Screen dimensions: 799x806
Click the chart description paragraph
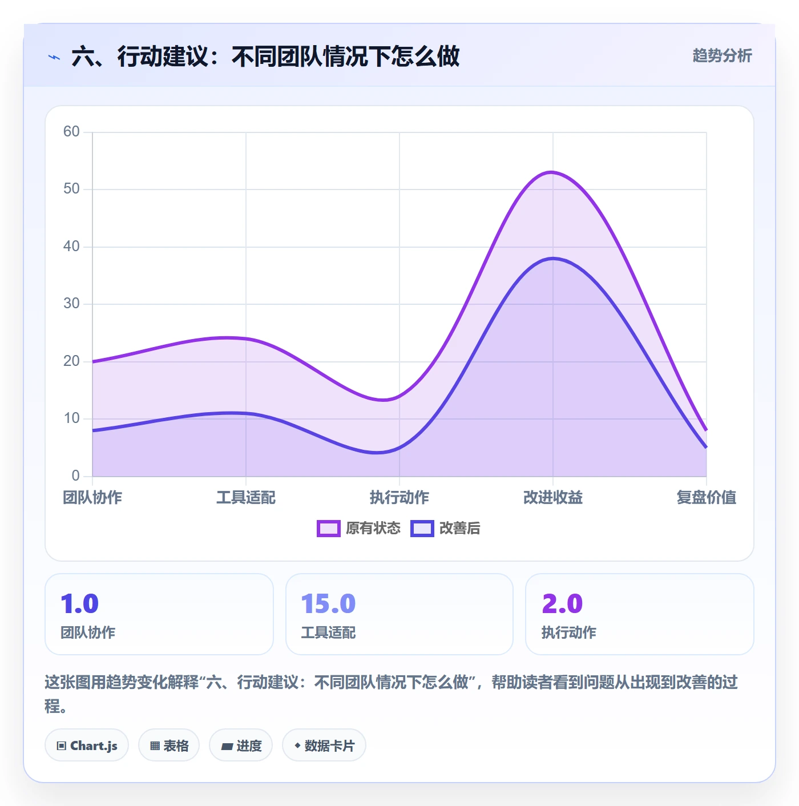click(392, 694)
